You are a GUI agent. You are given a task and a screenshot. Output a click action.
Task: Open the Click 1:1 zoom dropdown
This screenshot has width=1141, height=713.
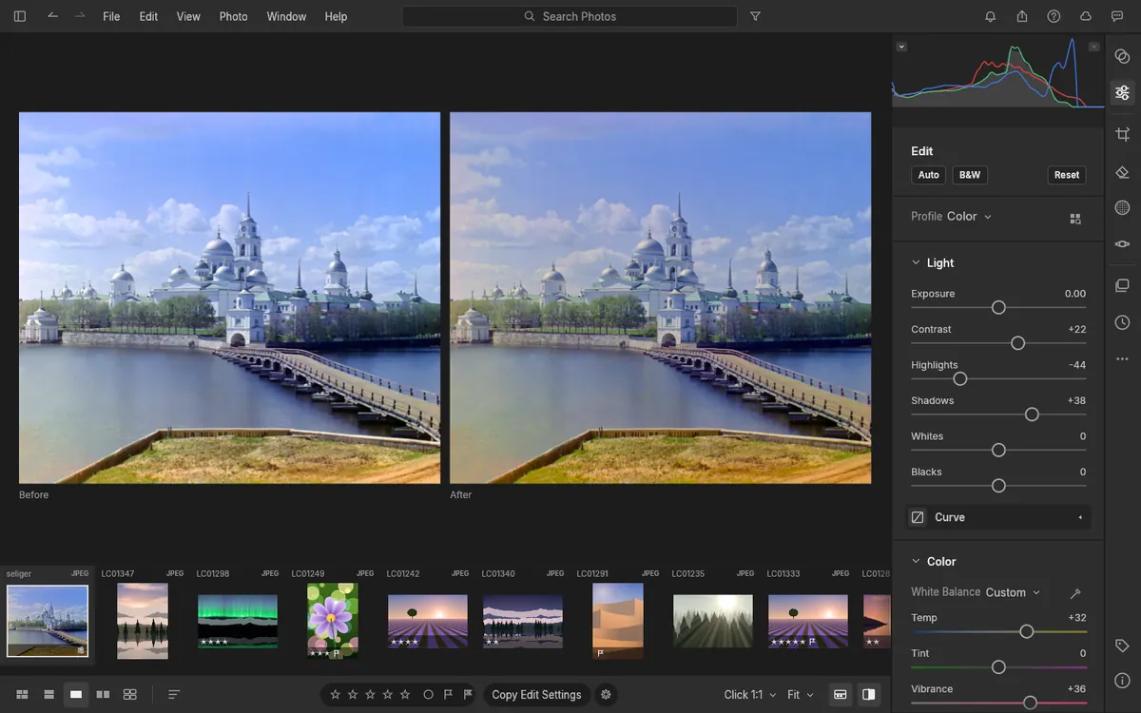point(750,695)
